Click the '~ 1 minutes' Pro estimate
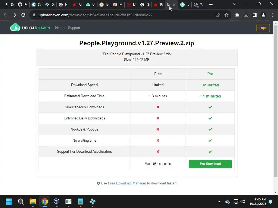Viewport: 278px width, 208px height. coord(210,96)
